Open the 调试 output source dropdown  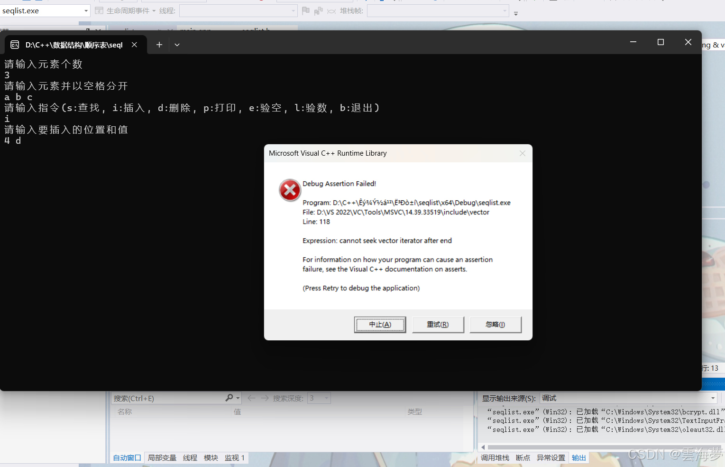713,398
